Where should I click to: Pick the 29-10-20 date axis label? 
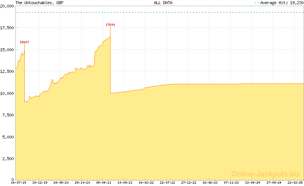coord(82,183)
